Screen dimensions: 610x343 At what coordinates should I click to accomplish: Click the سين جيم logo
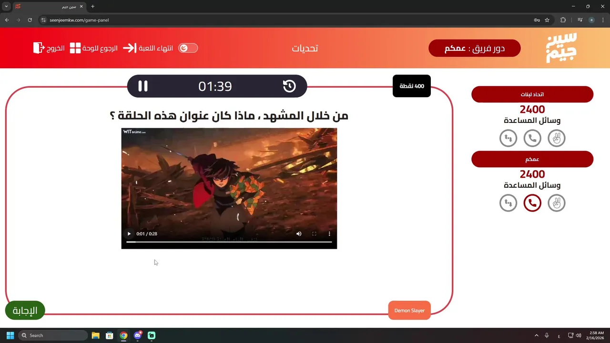click(x=561, y=48)
